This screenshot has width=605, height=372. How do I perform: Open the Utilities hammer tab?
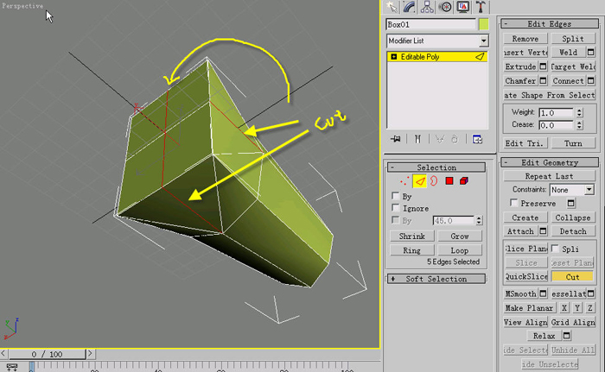pyautogui.click(x=481, y=7)
